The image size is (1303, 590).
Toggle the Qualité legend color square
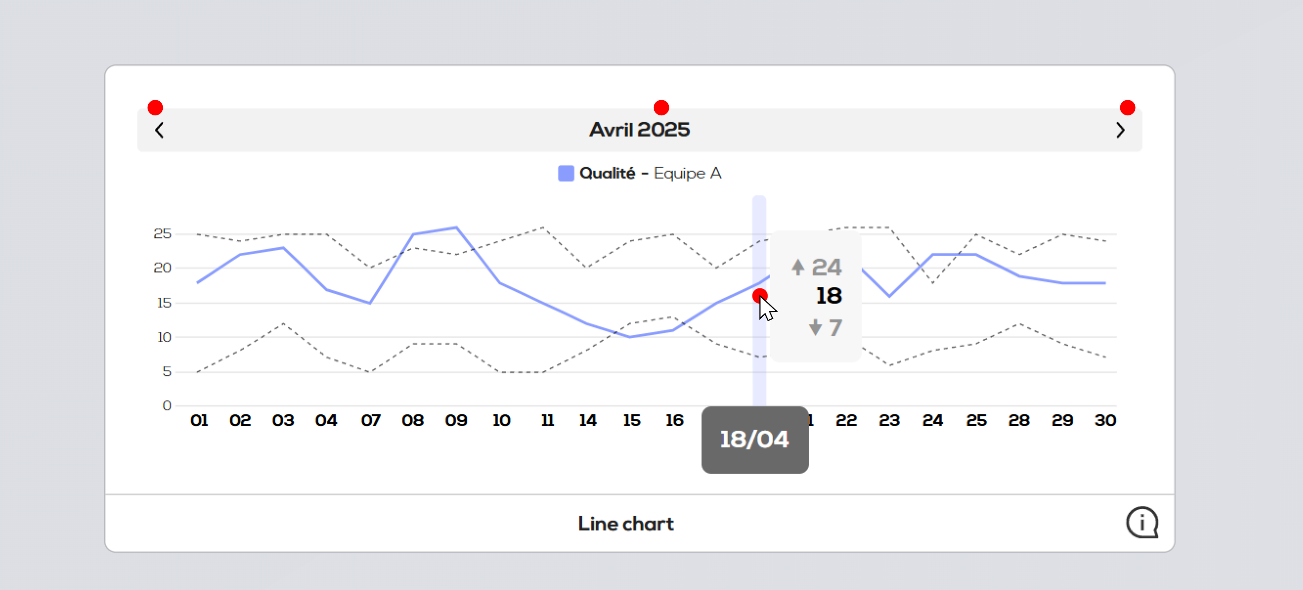coord(566,174)
